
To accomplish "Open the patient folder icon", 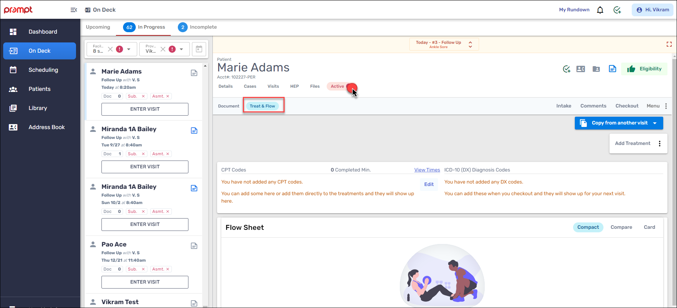I will [x=596, y=69].
